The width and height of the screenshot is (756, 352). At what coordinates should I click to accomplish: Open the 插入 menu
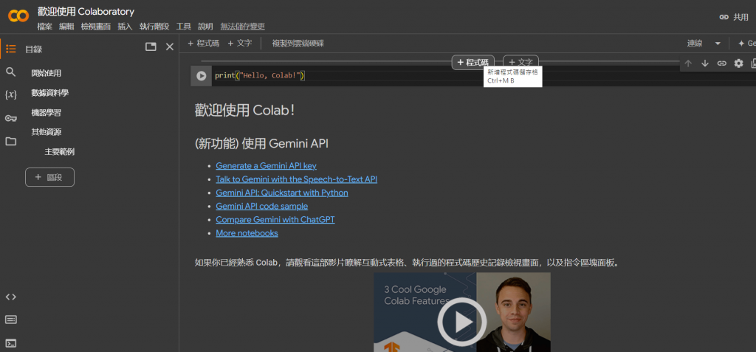[125, 27]
